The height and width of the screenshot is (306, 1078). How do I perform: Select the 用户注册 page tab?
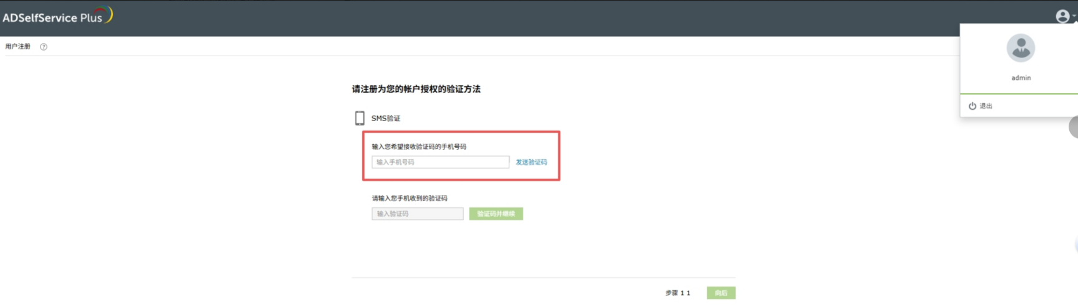pos(18,47)
